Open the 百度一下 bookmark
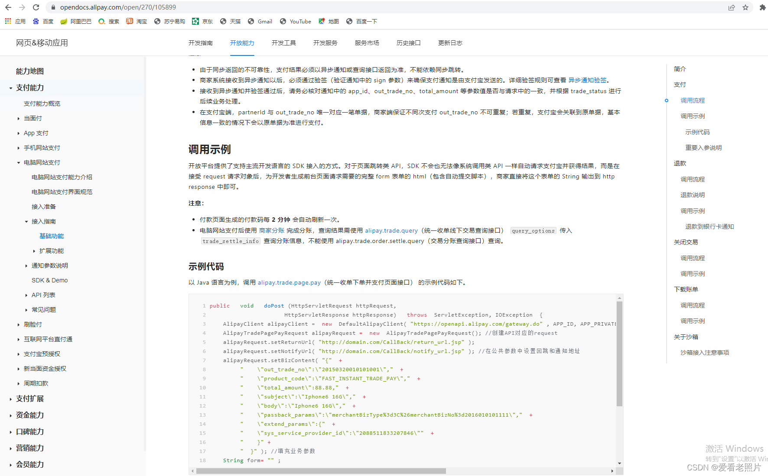This screenshot has height=476, width=768. [x=361, y=21]
